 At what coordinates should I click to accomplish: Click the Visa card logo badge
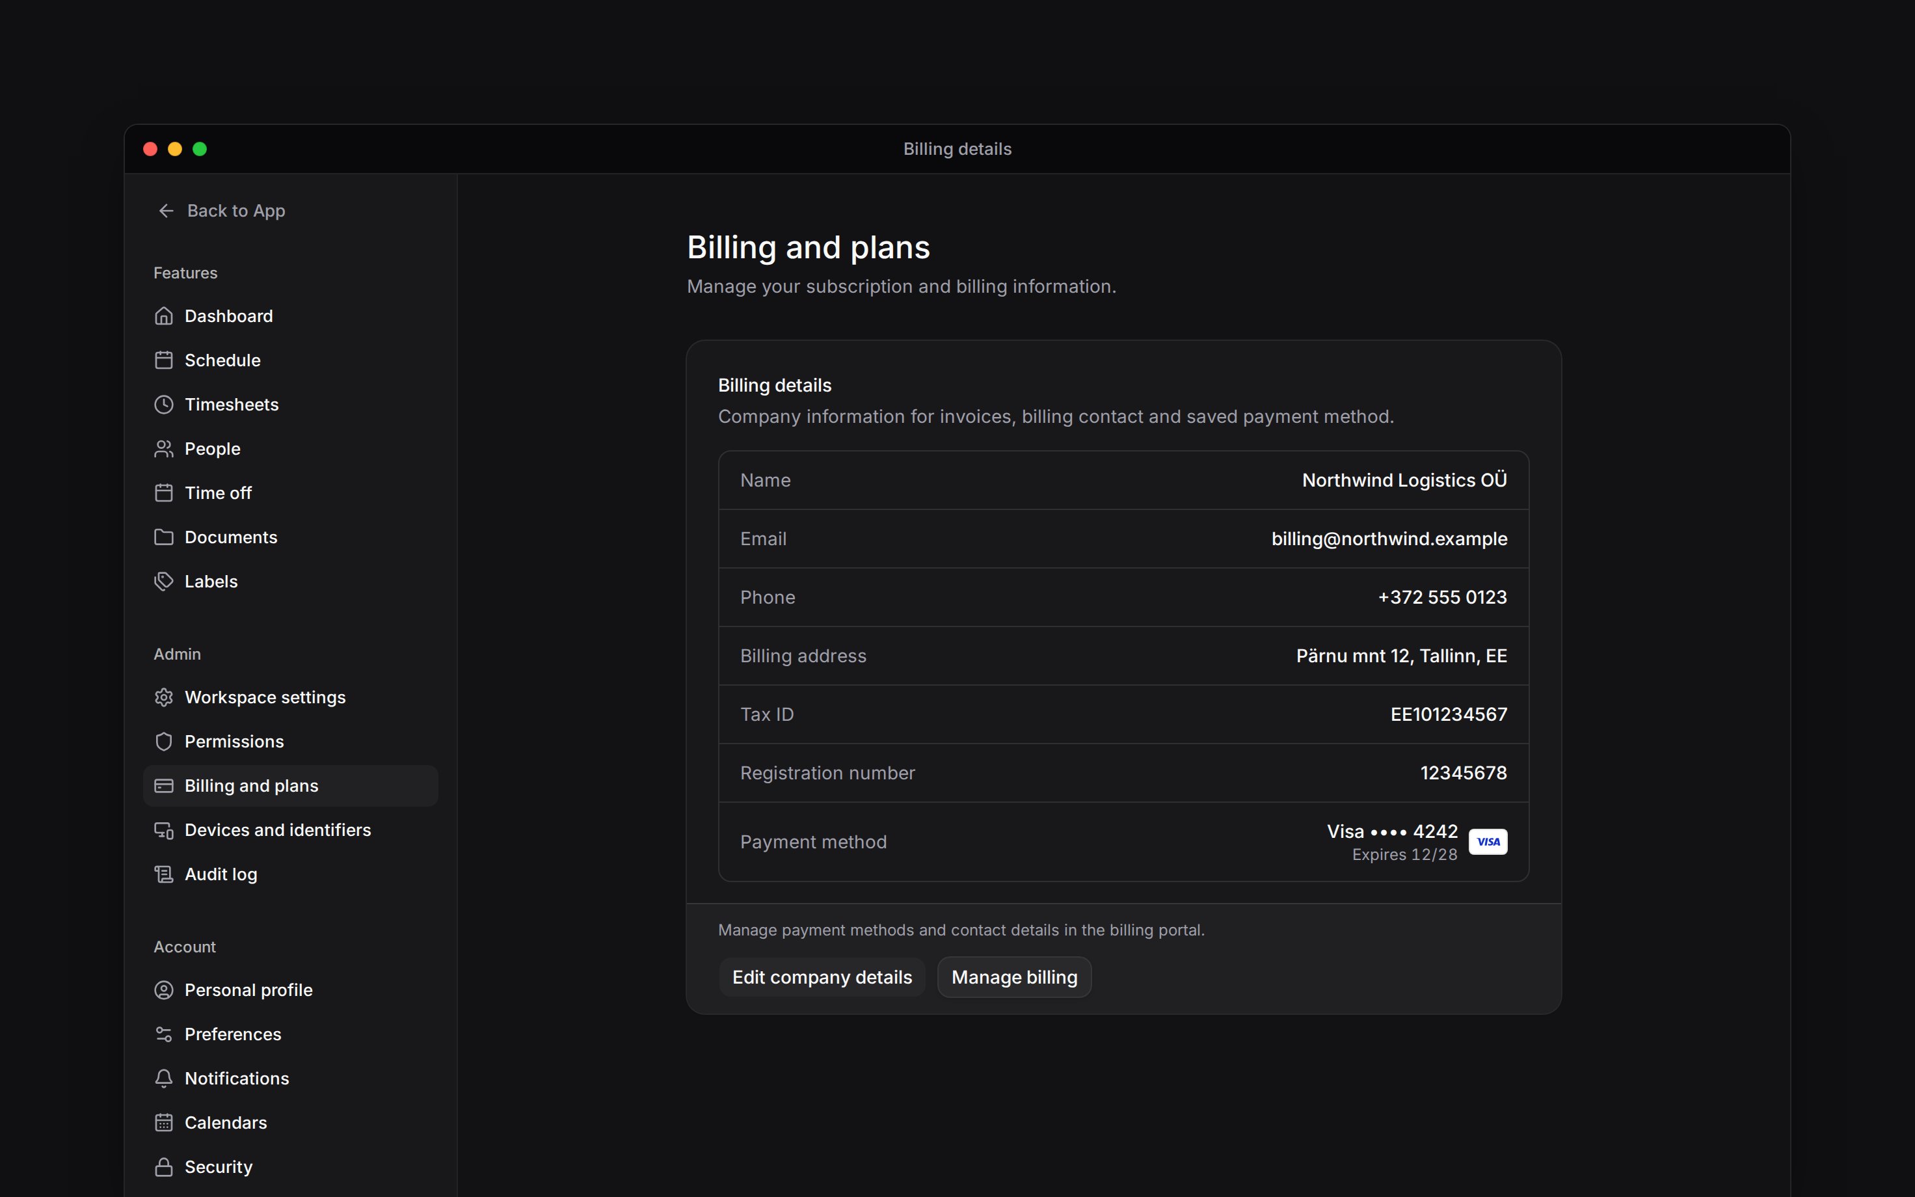click(1488, 842)
